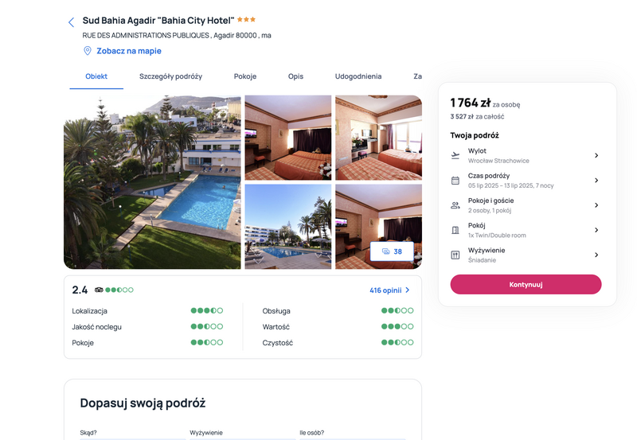Click the Kontynuuj button
The image size is (637, 440).
[526, 285]
